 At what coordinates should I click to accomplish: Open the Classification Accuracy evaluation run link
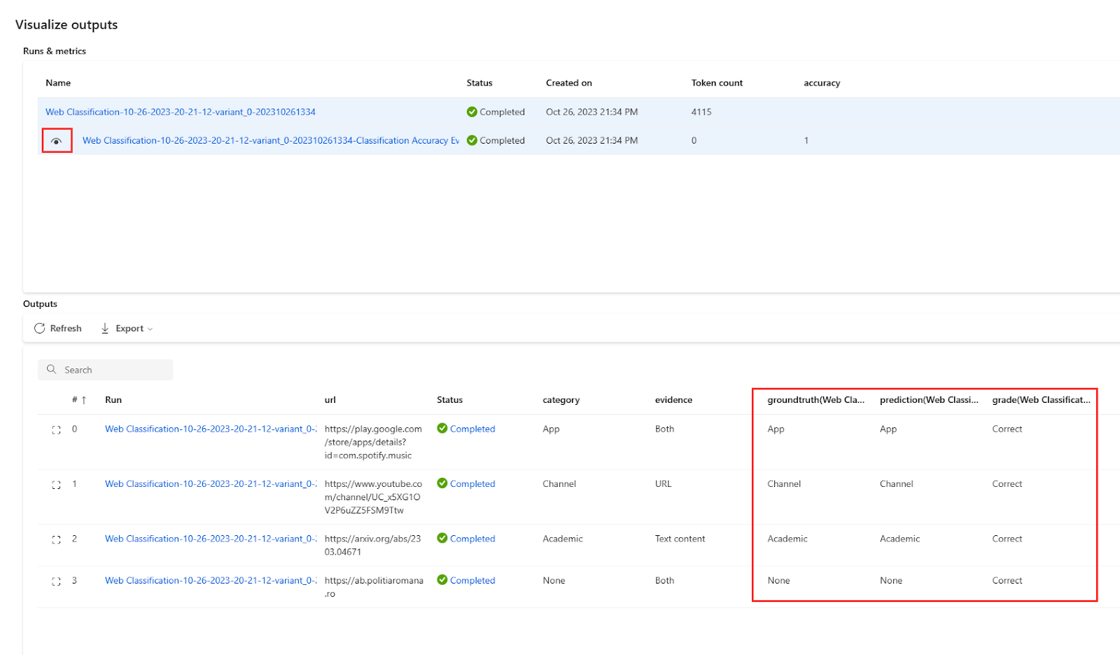[x=270, y=141]
